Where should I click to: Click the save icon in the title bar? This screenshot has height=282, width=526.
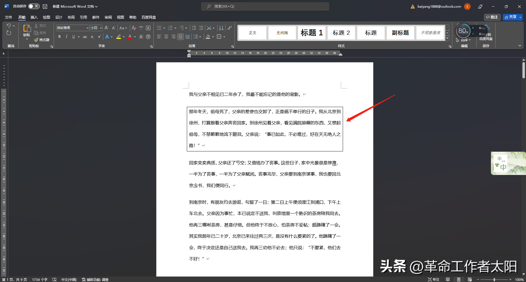pyautogui.click(x=45, y=6)
